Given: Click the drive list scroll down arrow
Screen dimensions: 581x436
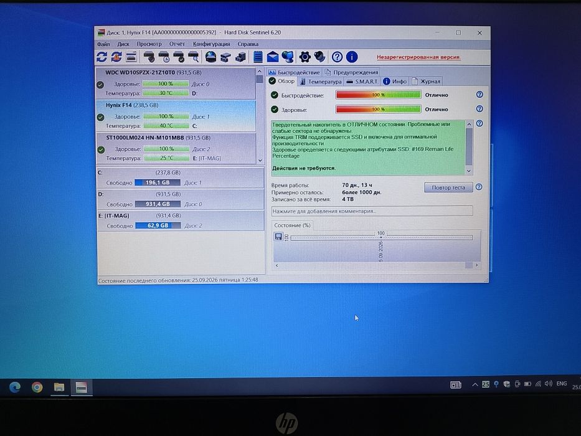Looking at the screenshot, I should (260, 161).
